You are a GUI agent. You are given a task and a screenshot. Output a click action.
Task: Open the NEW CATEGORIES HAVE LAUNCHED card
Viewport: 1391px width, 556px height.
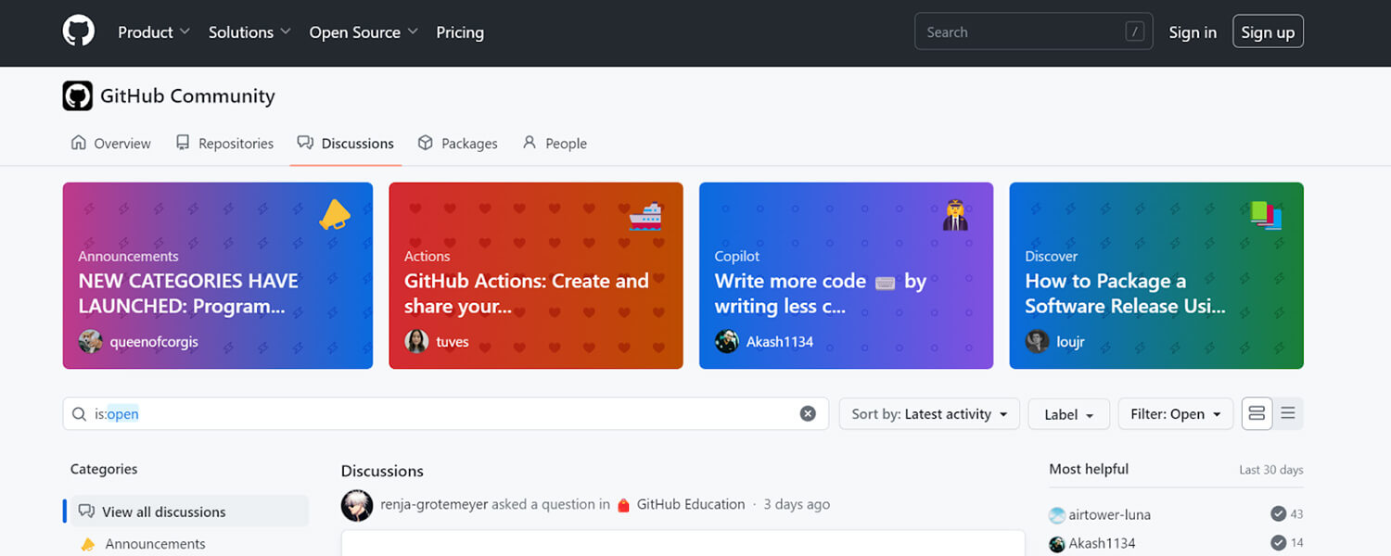pyautogui.click(x=218, y=275)
